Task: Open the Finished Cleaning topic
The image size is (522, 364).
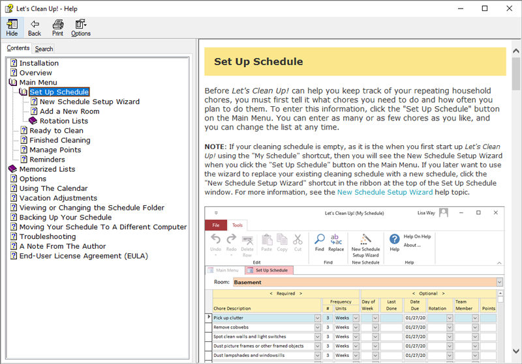Action: click(60, 140)
